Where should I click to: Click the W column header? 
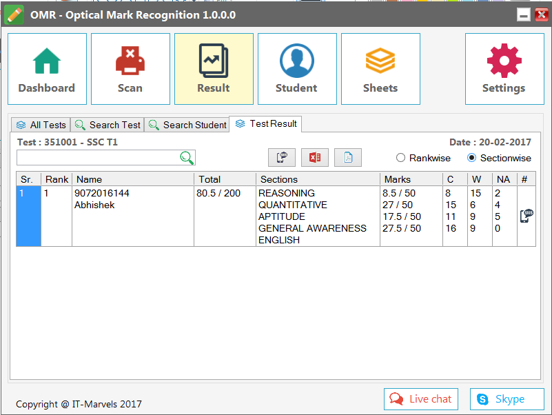pos(480,179)
